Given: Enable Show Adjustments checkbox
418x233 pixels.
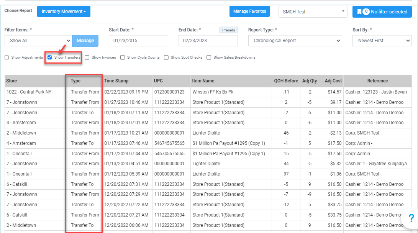Looking at the screenshot, I should [x=7, y=57].
